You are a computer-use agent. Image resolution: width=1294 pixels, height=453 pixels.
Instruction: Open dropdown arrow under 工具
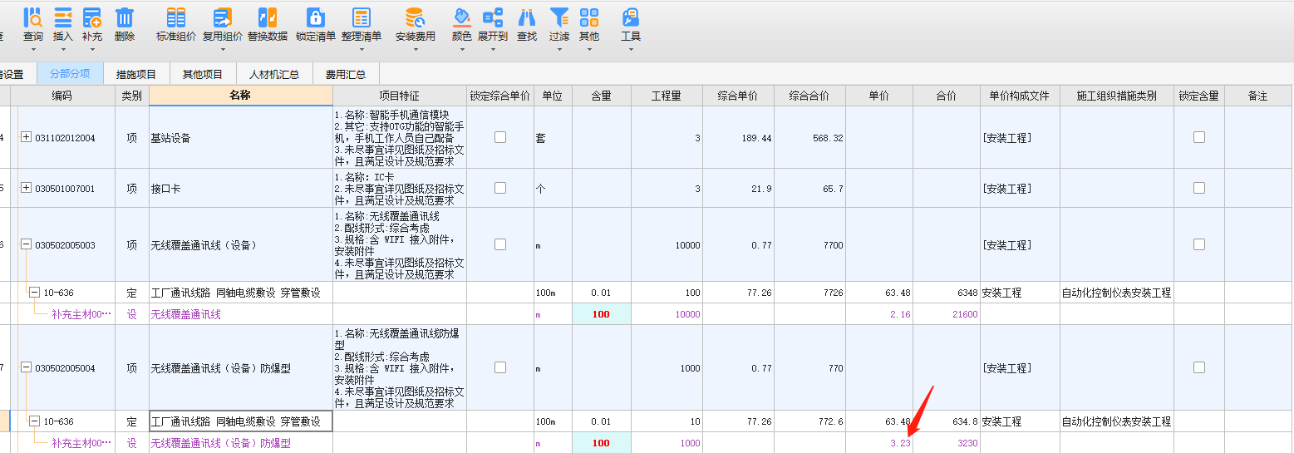coord(631,49)
